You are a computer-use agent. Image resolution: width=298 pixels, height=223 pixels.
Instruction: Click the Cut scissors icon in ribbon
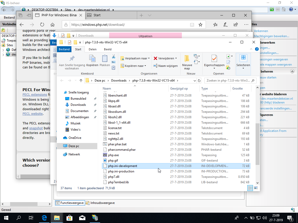click(x=113, y=57)
